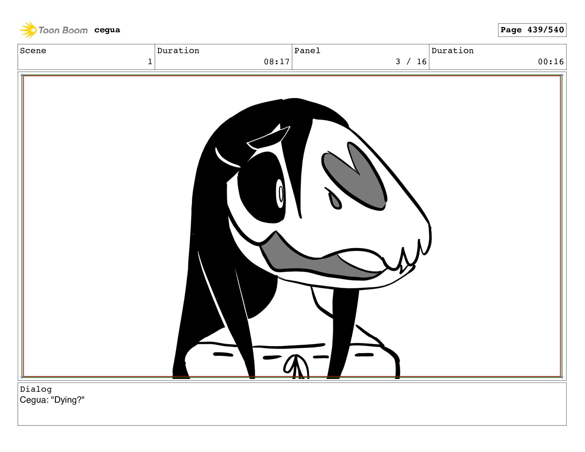This screenshot has height=452, width=585.
Task: Click the Duration label next to Scene
Action: coord(178,51)
